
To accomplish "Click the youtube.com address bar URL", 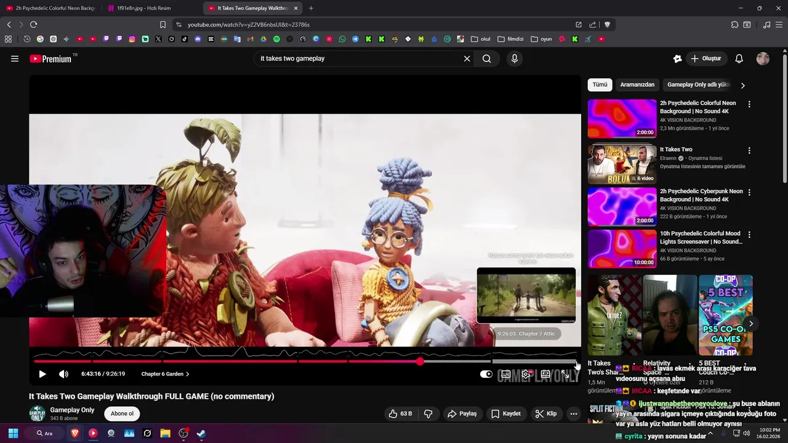I will coord(249,25).
